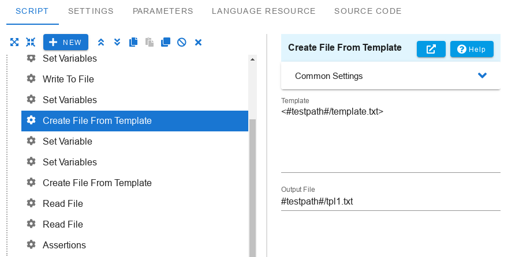519x257 pixels.
Task: Move step down with double chevron down
Action: [x=117, y=42]
